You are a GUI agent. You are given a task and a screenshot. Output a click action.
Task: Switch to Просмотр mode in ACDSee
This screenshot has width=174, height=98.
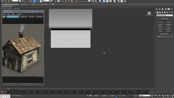click(32, 17)
